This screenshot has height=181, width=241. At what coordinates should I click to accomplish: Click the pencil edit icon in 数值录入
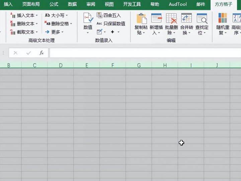pyautogui.click(x=99, y=32)
